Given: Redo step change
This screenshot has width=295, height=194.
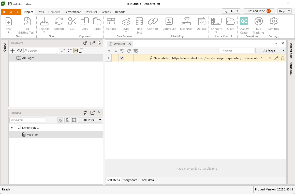Looking at the screenshot, I should point(129,51).
